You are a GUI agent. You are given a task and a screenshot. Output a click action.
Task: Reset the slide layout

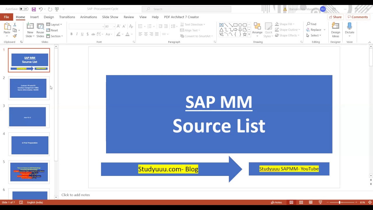(x=52, y=30)
